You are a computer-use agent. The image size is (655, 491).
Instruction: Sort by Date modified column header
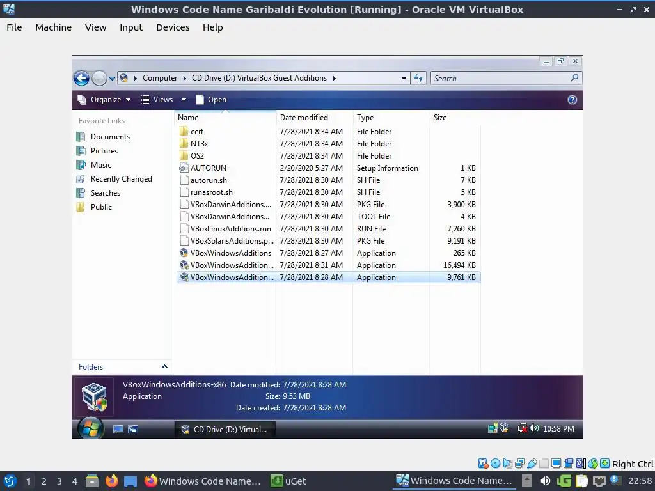tap(315, 118)
